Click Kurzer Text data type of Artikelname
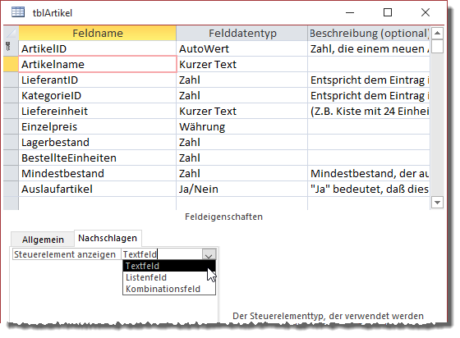Screen dimensions: 460x338 point(242,64)
